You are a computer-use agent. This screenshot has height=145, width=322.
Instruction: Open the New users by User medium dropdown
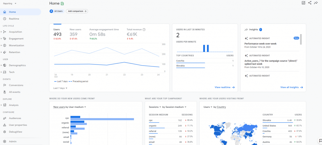(69, 107)
